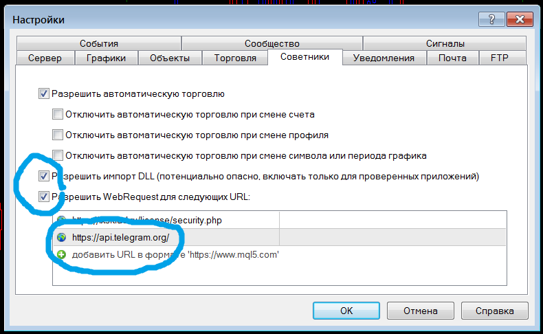The width and height of the screenshot is (543, 334).
Task: Toggle Разрешить автоматическую торговлю checkbox
Action: click(43, 93)
